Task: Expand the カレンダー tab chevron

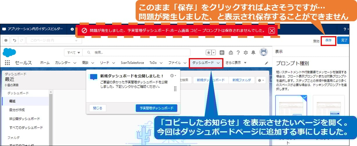Action: pos(75,63)
